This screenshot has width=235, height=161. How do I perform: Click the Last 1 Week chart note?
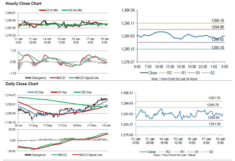pos(174,155)
